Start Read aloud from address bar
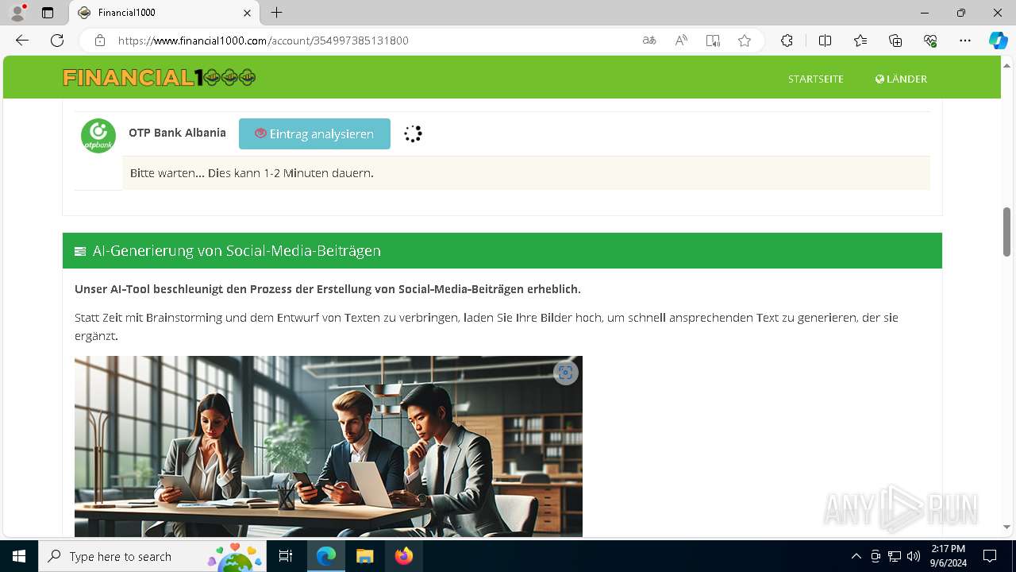Viewport: 1016px width, 572px height. tap(681, 41)
